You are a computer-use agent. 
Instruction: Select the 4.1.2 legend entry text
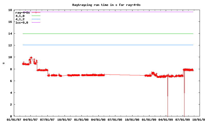point(20,19)
